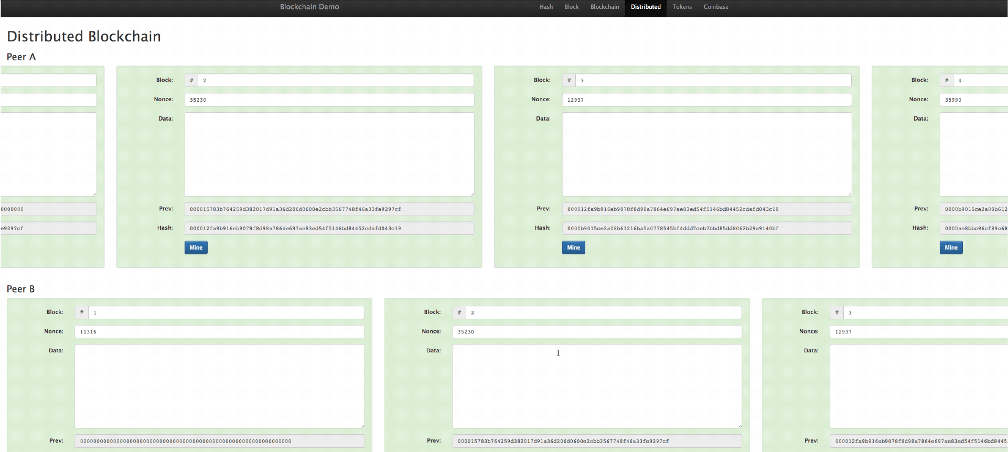Click the "Data:" label of Peer A block 3
The height and width of the screenshot is (452, 1008).
[543, 119]
